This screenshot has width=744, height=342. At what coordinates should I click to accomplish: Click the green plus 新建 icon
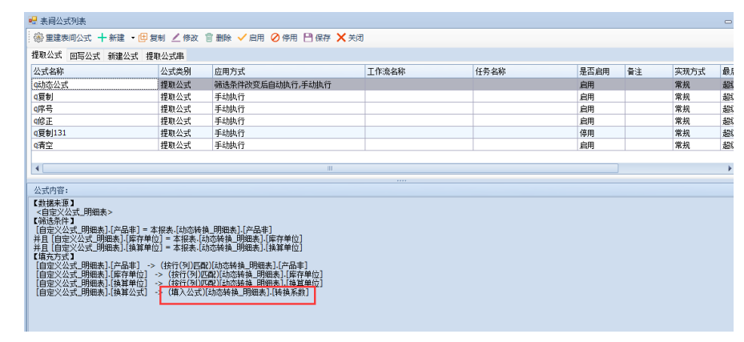[x=102, y=38]
